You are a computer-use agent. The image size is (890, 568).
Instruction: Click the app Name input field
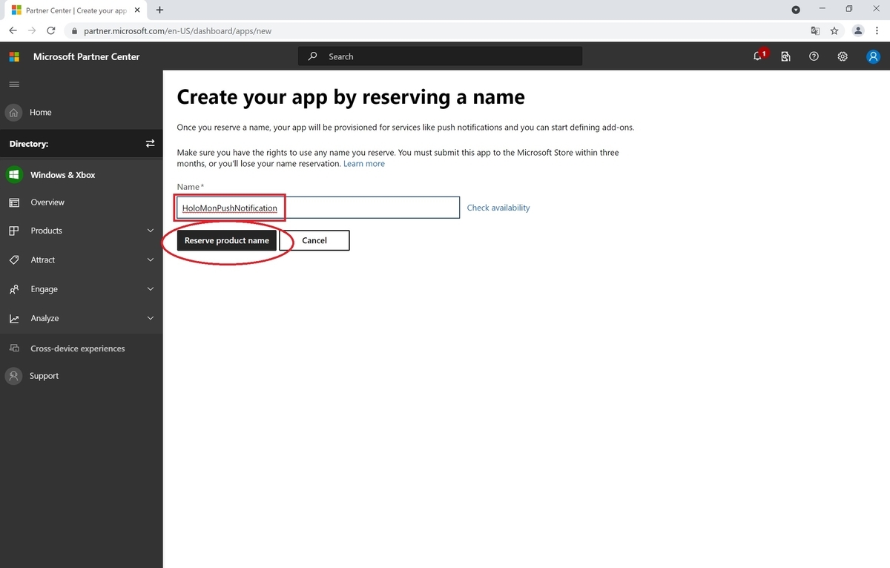tap(318, 208)
